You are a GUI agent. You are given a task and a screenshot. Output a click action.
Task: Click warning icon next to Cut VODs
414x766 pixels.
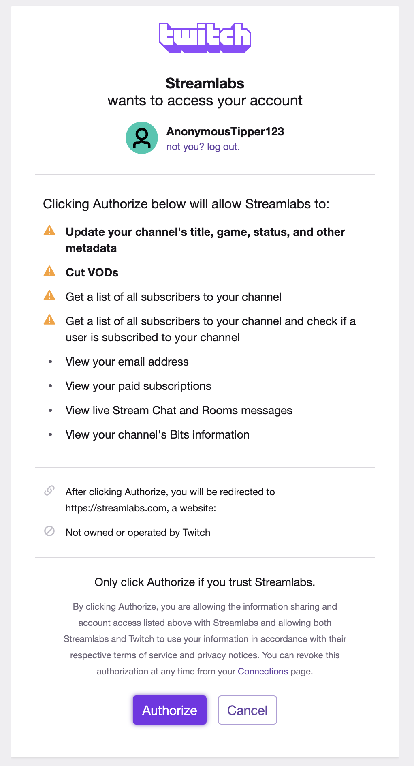[49, 271]
